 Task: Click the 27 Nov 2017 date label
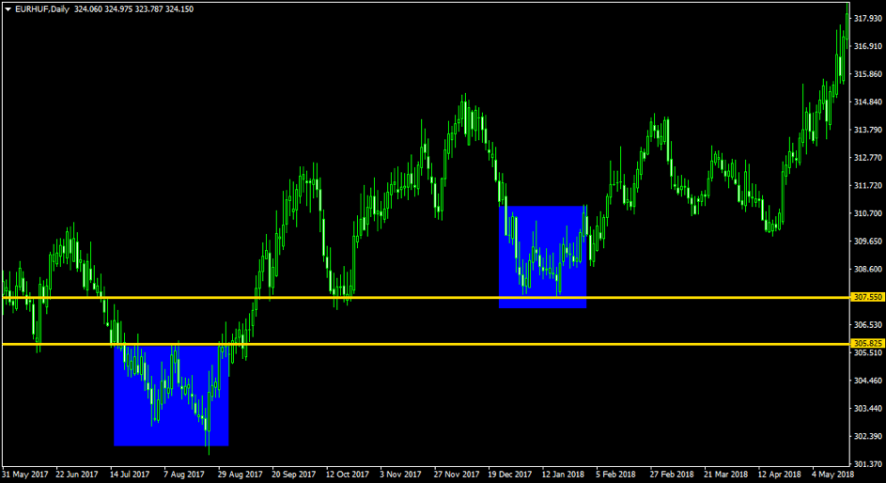[457, 475]
